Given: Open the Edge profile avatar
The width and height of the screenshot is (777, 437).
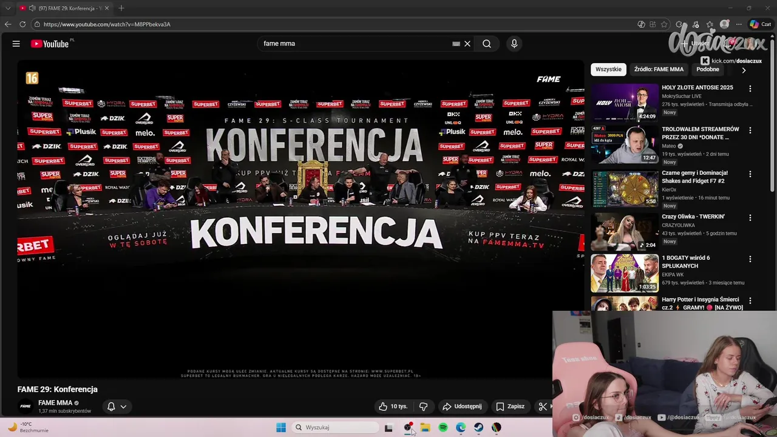Looking at the screenshot, I should [724, 24].
